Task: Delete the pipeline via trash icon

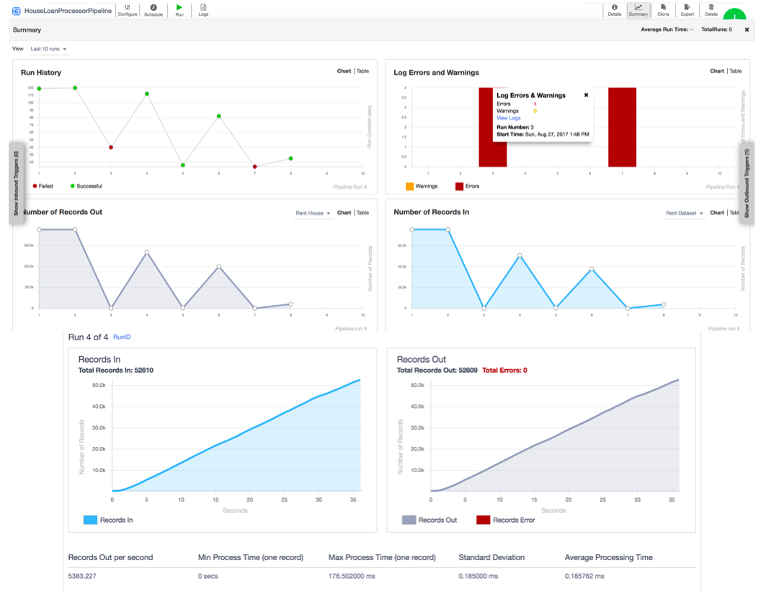Action: coord(711,9)
